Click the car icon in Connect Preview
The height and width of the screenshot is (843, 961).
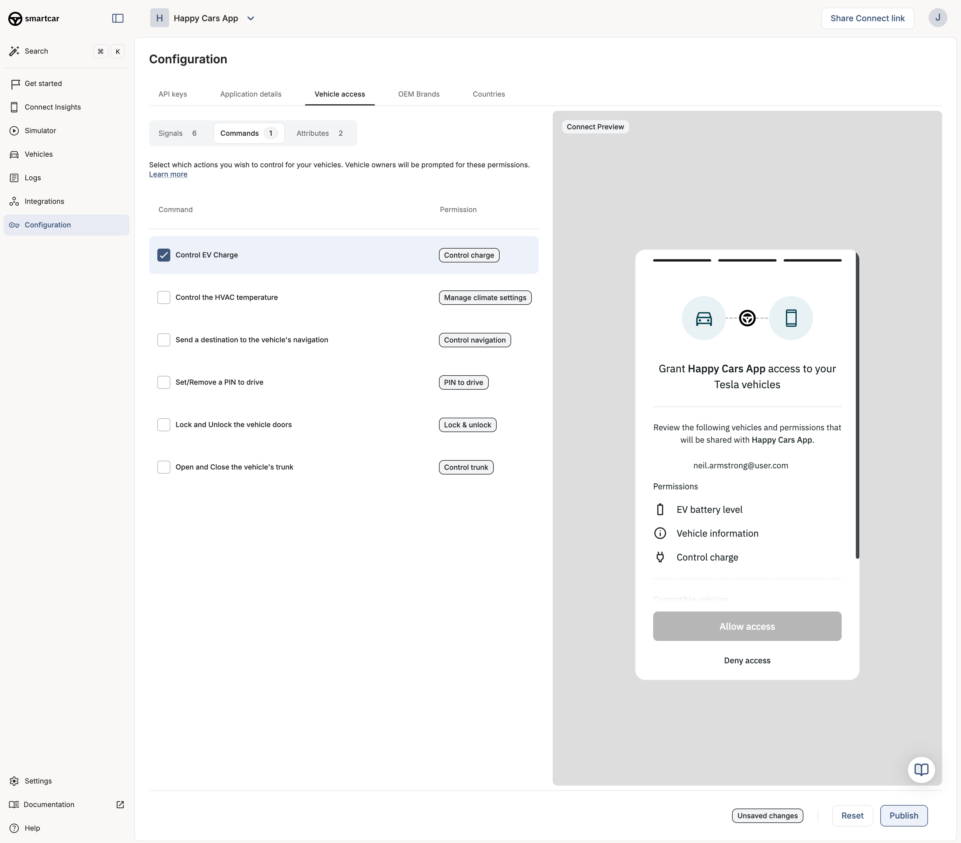point(703,318)
